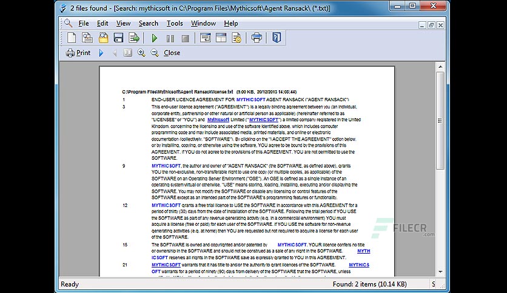Click the underlined Mythicsoft link in the document

pos(218,120)
